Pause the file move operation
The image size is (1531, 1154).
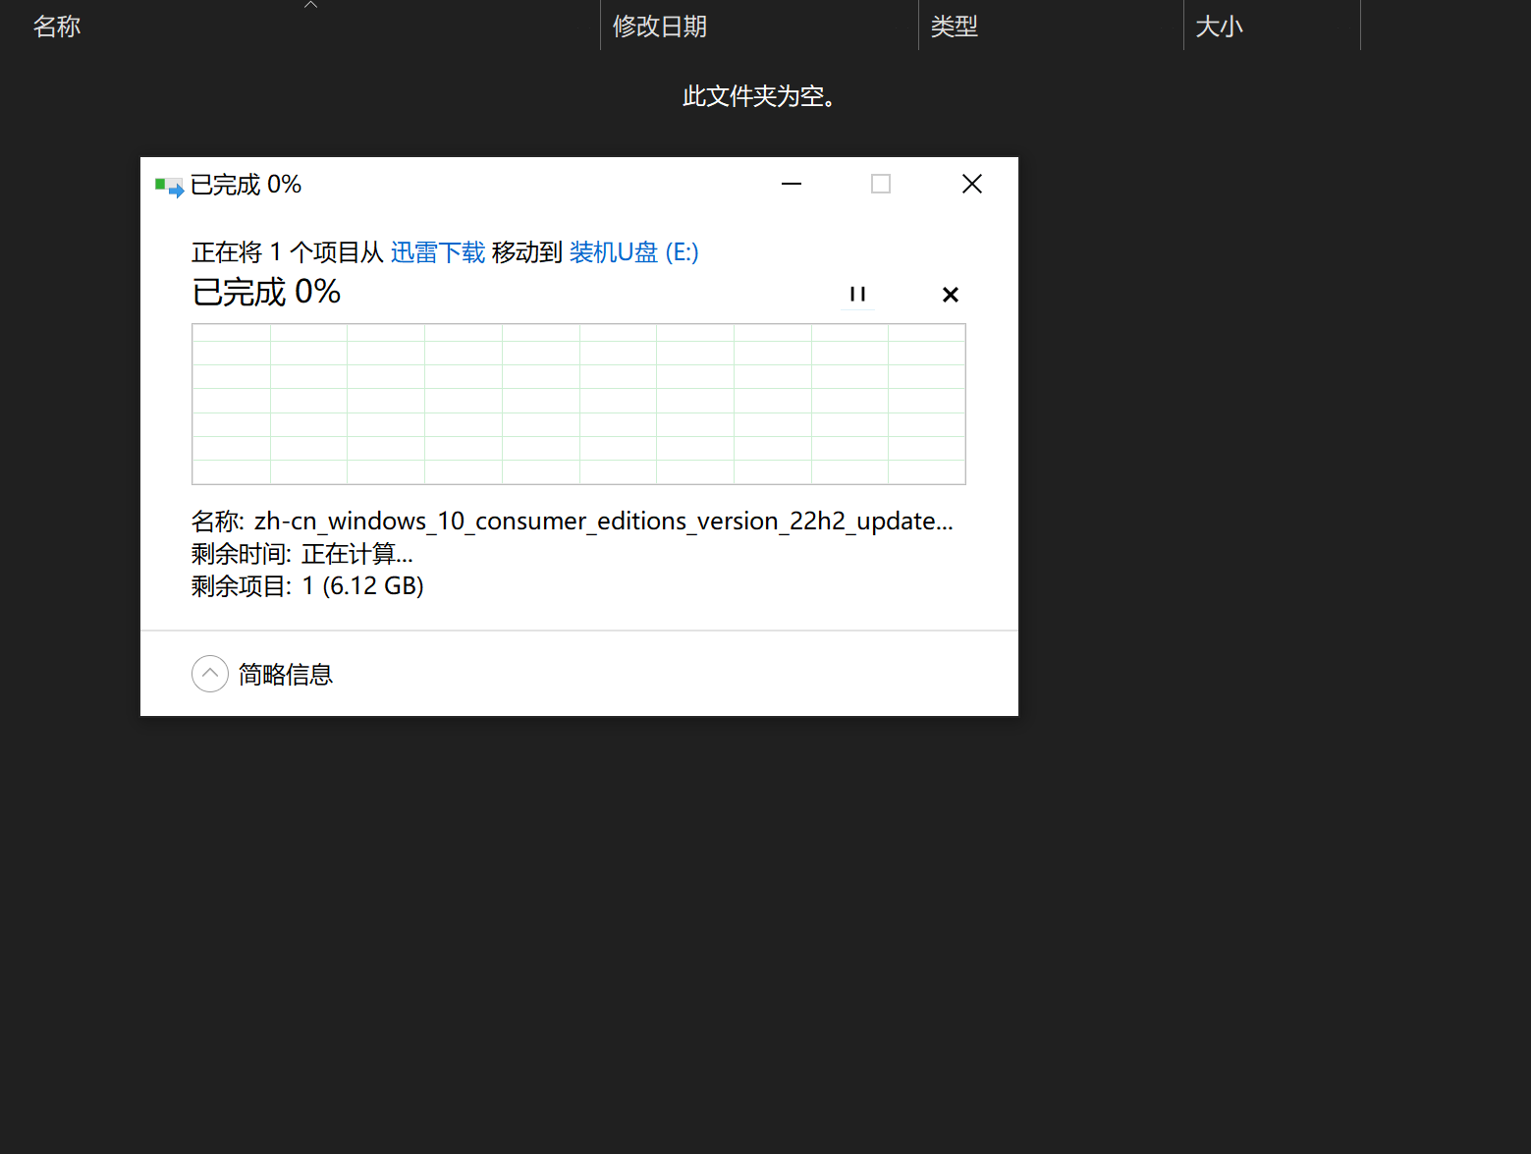857,294
